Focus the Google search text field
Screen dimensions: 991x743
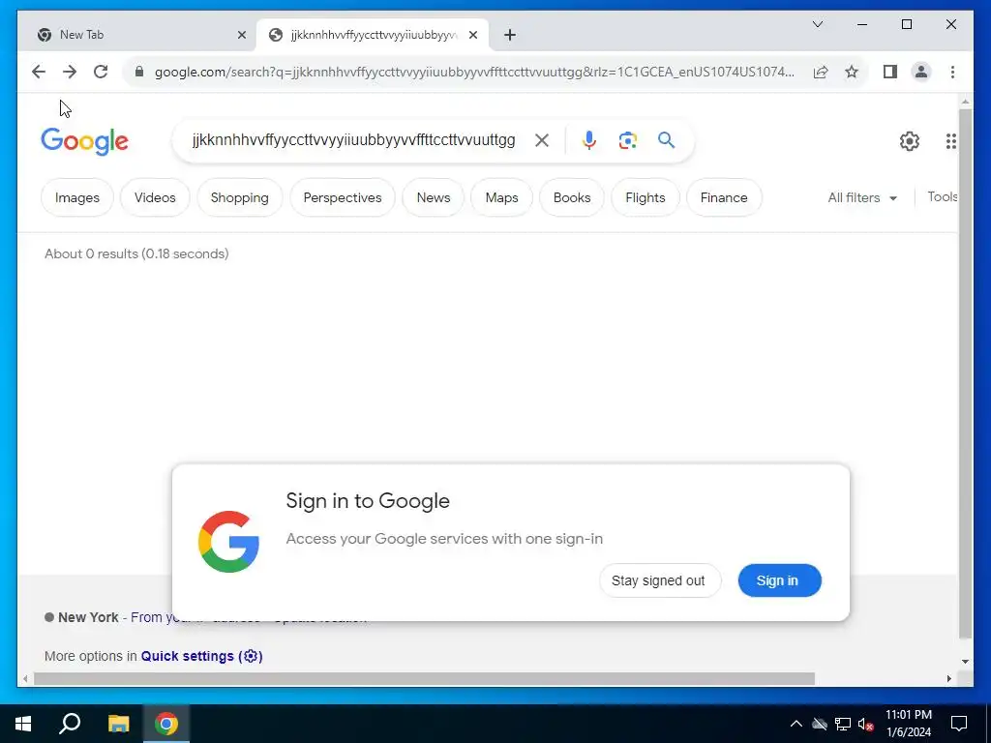click(354, 140)
